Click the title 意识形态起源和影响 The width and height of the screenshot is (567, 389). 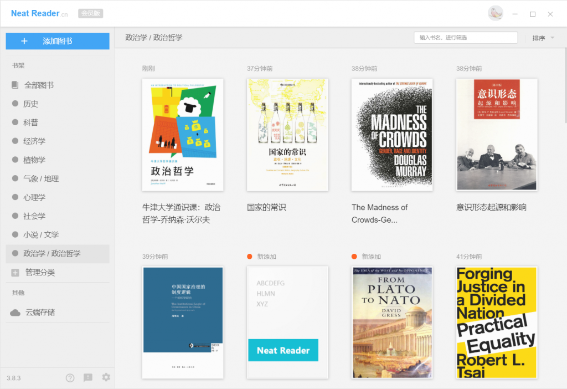pyautogui.click(x=491, y=207)
